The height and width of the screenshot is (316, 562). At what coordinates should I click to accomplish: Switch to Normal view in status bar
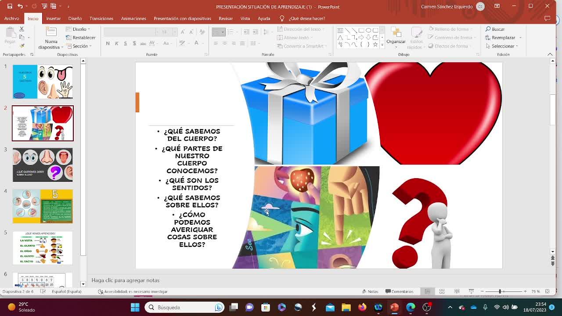tap(427, 291)
